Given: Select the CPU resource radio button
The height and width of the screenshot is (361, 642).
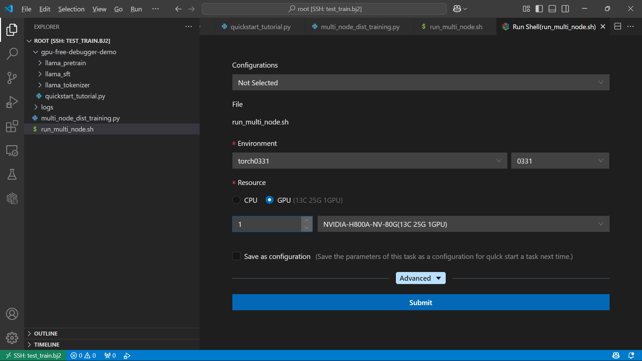Looking at the screenshot, I should pos(236,200).
